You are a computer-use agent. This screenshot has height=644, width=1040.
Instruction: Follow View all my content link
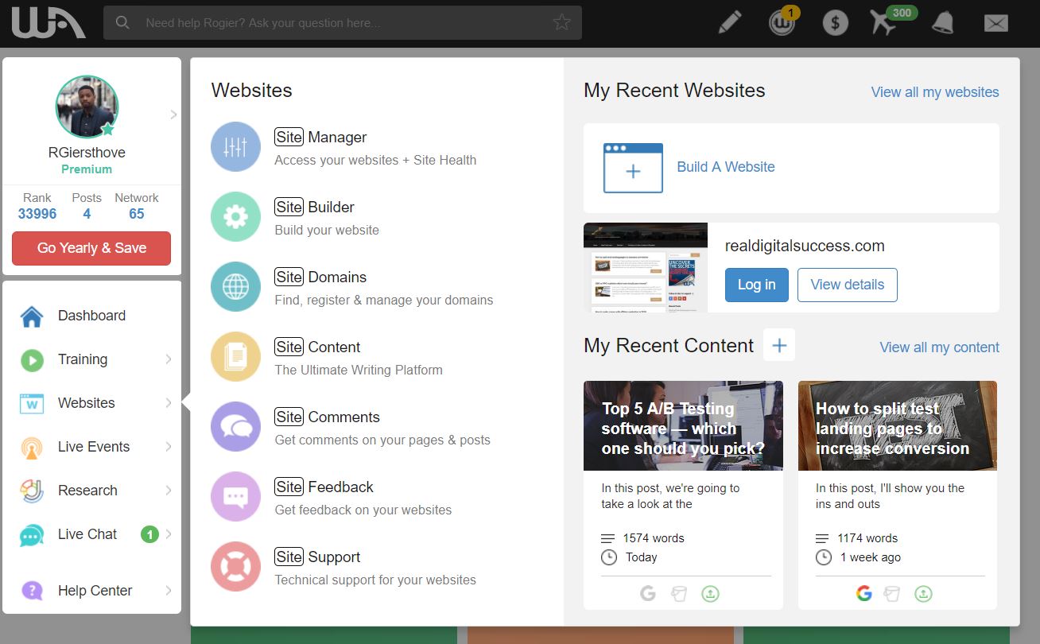[939, 347]
